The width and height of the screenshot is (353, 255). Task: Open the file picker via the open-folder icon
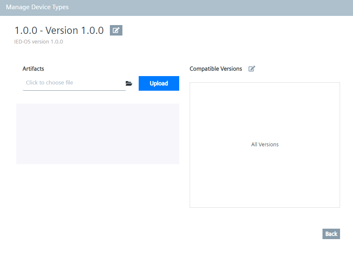pyautogui.click(x=129, y=83)
